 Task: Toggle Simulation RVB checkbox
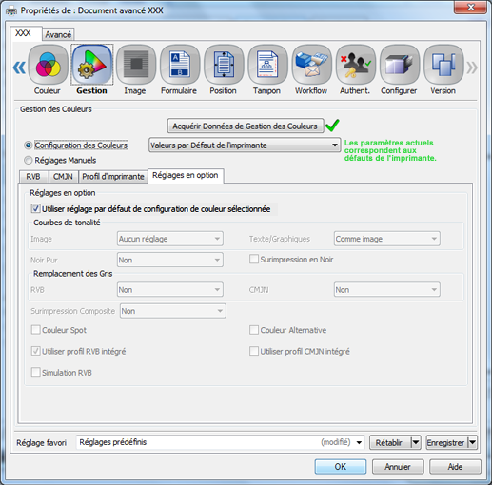click(x=35, y=372)
